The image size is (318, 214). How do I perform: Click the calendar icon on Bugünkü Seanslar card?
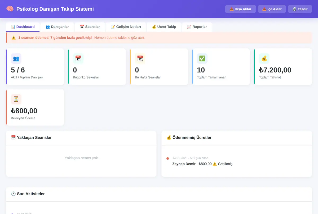pos(78,58)
